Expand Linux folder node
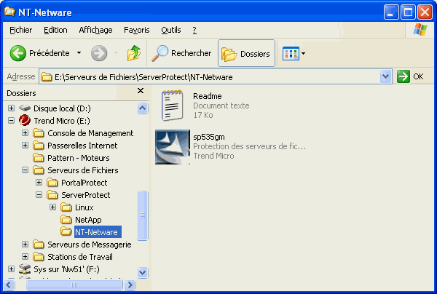 (52, 207)
